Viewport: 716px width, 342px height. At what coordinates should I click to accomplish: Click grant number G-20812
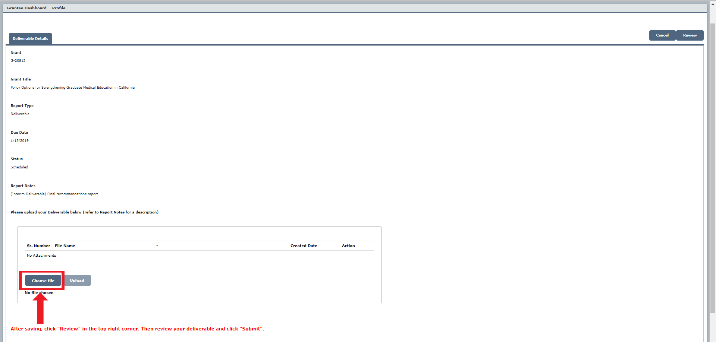coord(18,61)
